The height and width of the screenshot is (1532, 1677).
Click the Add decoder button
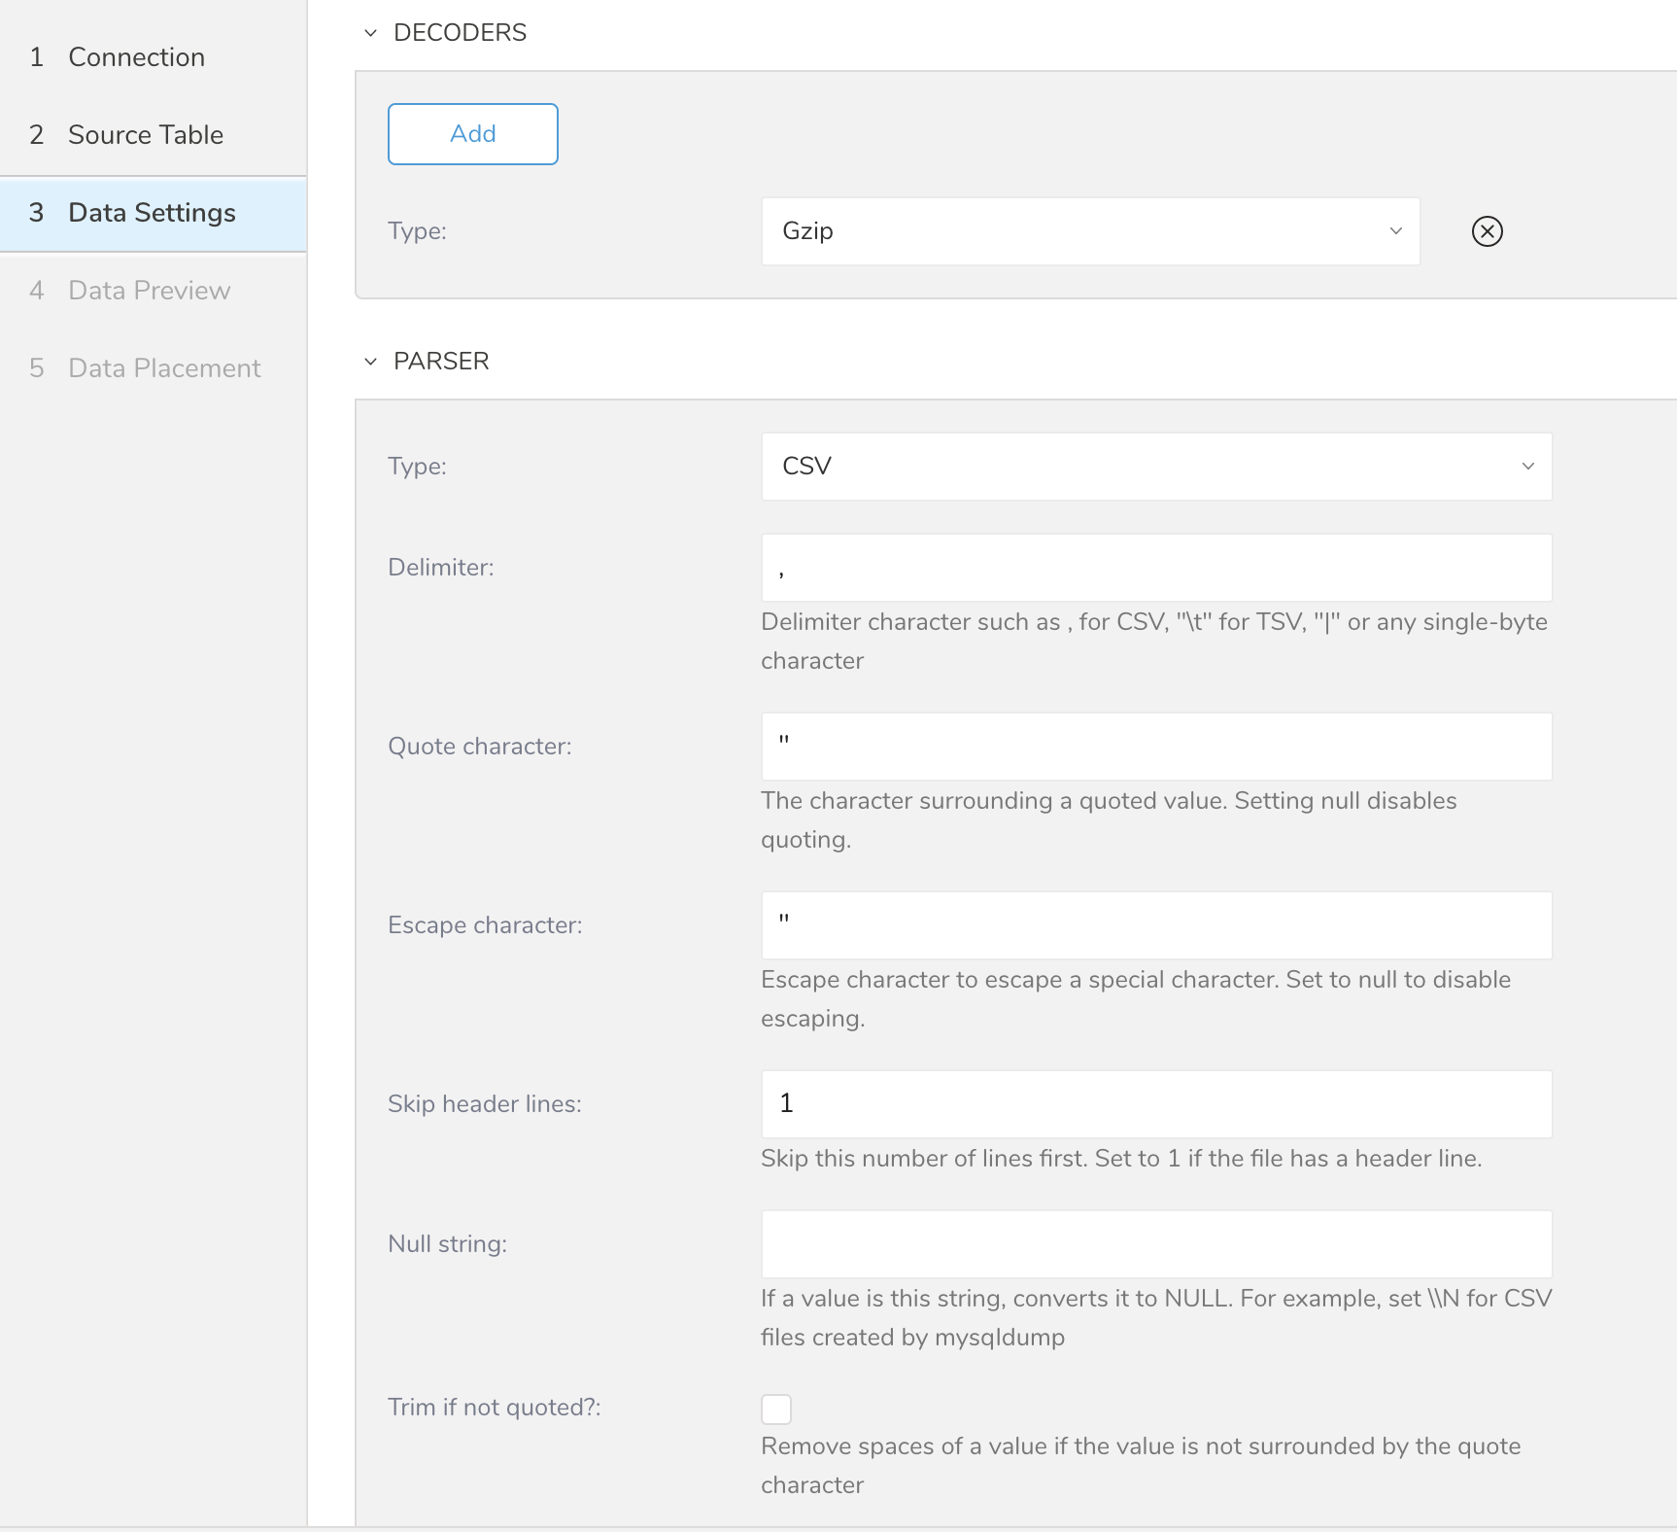click(473, 134)
